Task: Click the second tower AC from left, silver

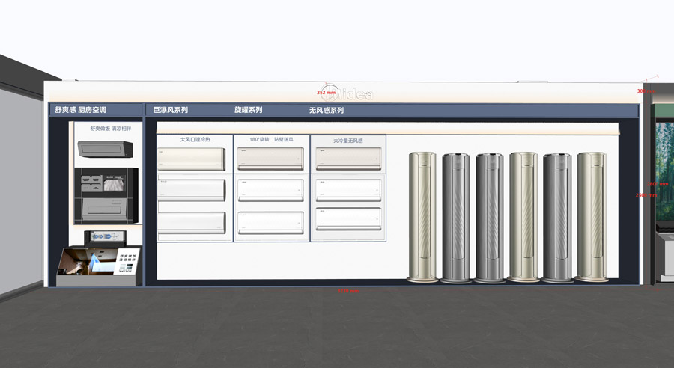Action: (455, 217)
